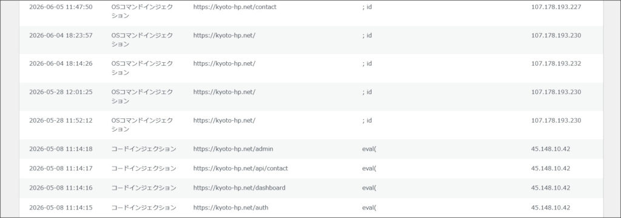Open URL https://kyoto-hp.net/auth
621x218 pixels.
click(x=230, y=207)
